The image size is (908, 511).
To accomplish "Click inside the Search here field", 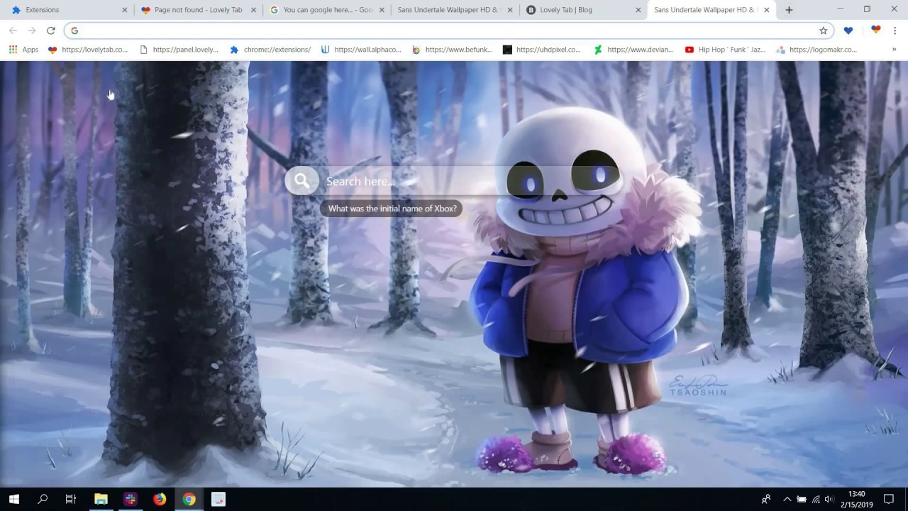I will tap(426, 181).
